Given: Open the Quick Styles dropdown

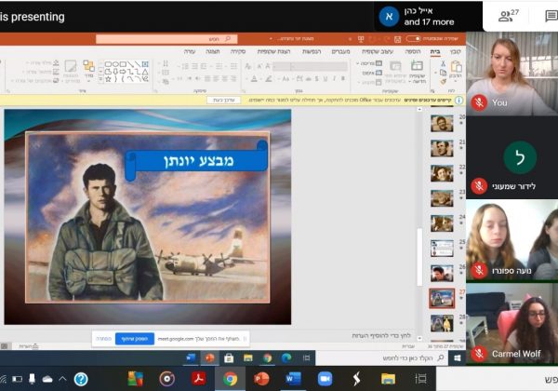Looking at the screenshot, I should pyautogui.click(x=71, y=71).
